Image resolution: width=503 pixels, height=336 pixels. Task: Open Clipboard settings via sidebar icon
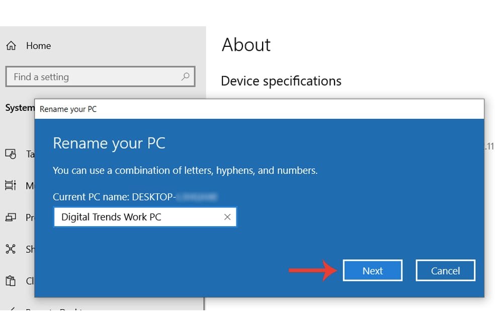pyautogui.click(x=11, y=281)
